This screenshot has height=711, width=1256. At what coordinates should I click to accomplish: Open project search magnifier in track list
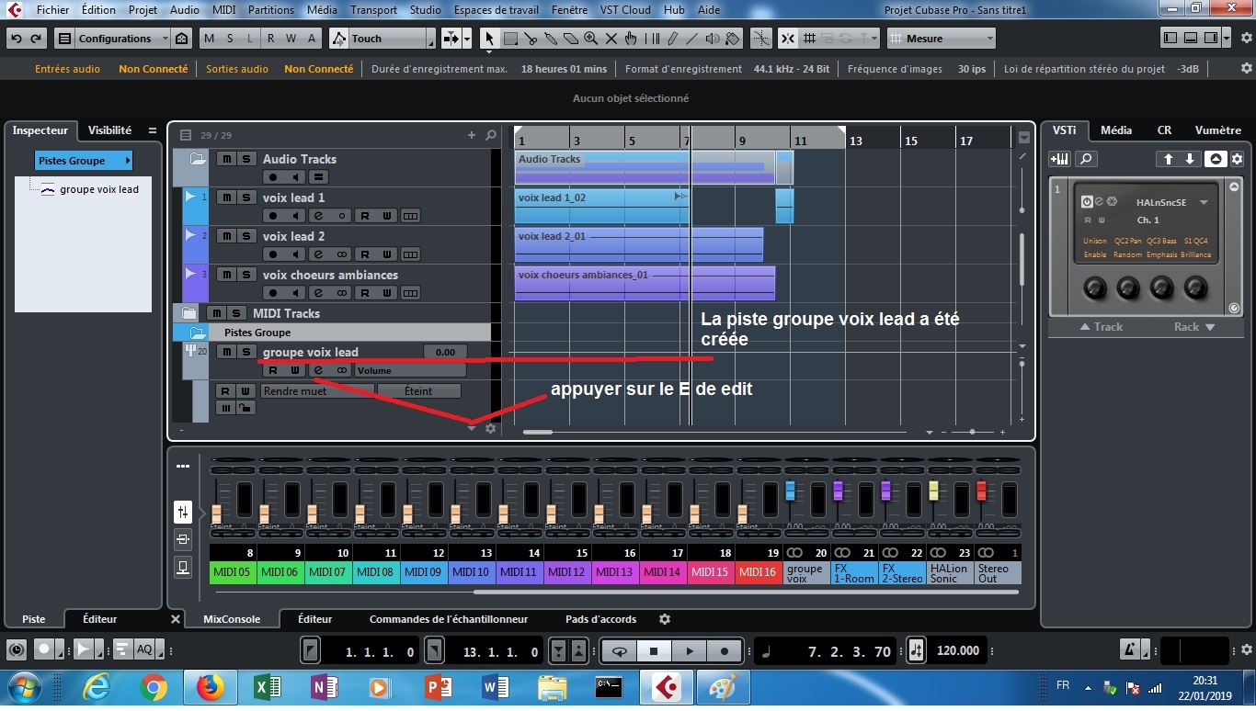click(x=491, y=135)
